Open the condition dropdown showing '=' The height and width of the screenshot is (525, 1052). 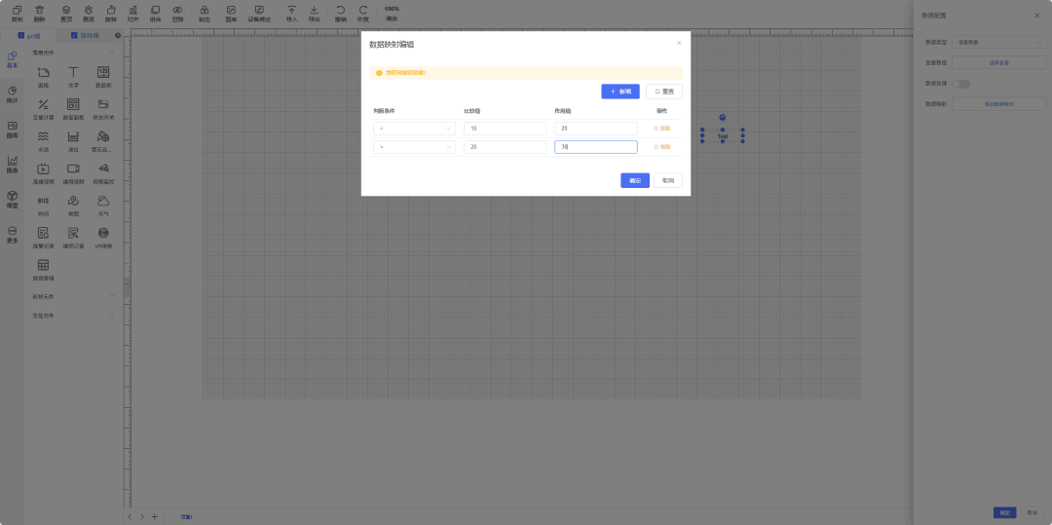(415, 128)
